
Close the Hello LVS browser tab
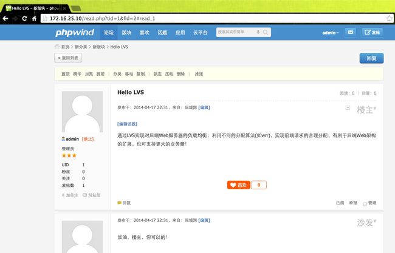64,8
